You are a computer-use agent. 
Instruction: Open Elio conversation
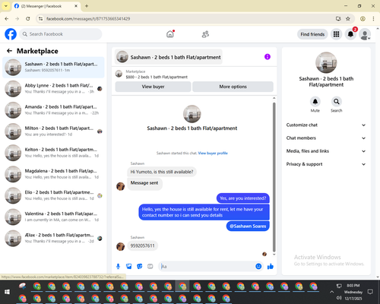53,195
